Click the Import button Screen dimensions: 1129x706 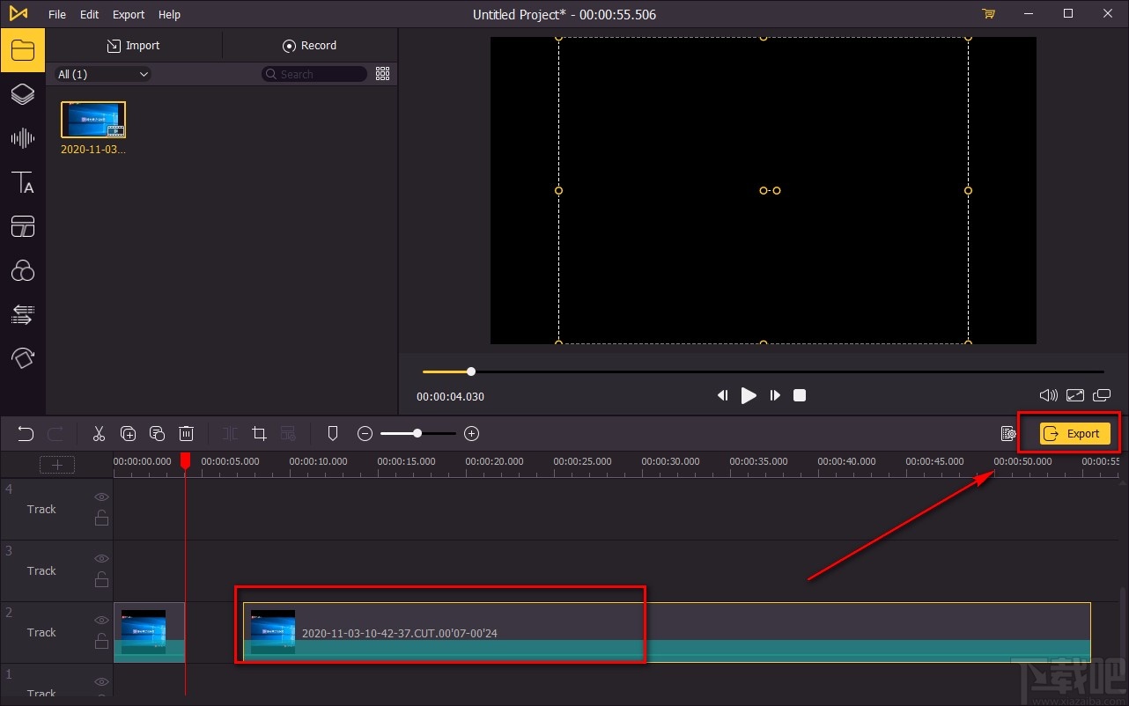point(134,46)
